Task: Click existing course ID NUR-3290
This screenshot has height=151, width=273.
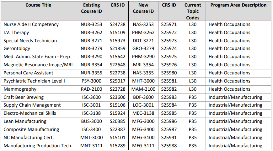Action: tap(91, 57)
